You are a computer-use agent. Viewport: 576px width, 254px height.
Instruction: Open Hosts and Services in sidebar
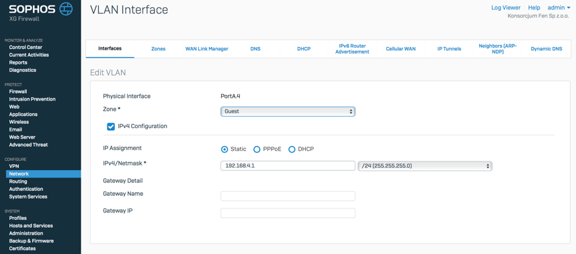31,226
